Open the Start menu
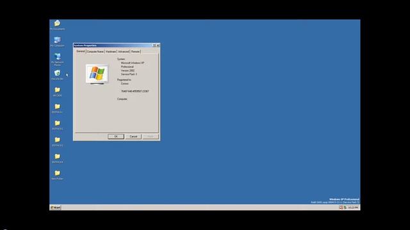Image resolution: width=410 pixels, height=230 pixels. pyautogui.click(x=56, y=208)
